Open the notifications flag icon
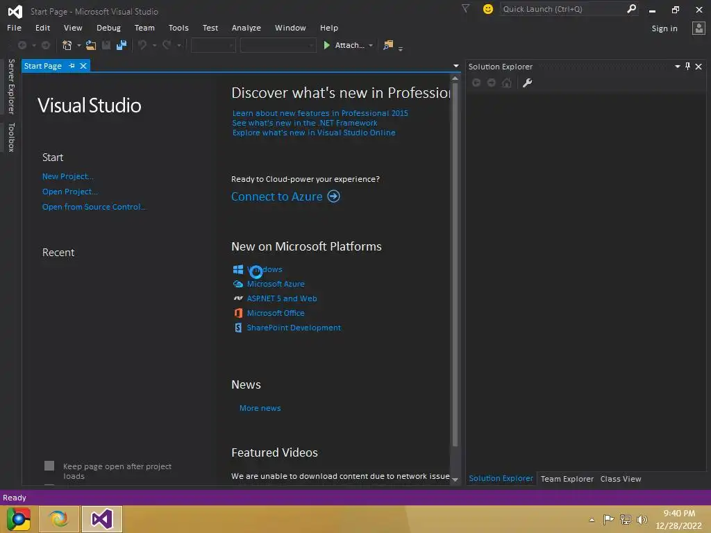The height and width of the screenshot is (533, 711). pos(465,8)
